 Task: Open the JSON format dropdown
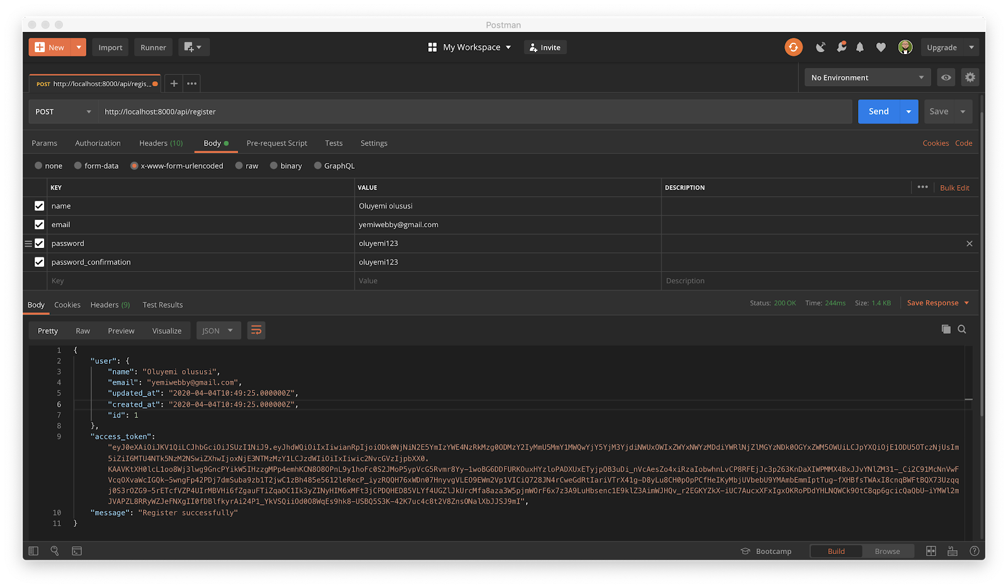tap(219, 331)
